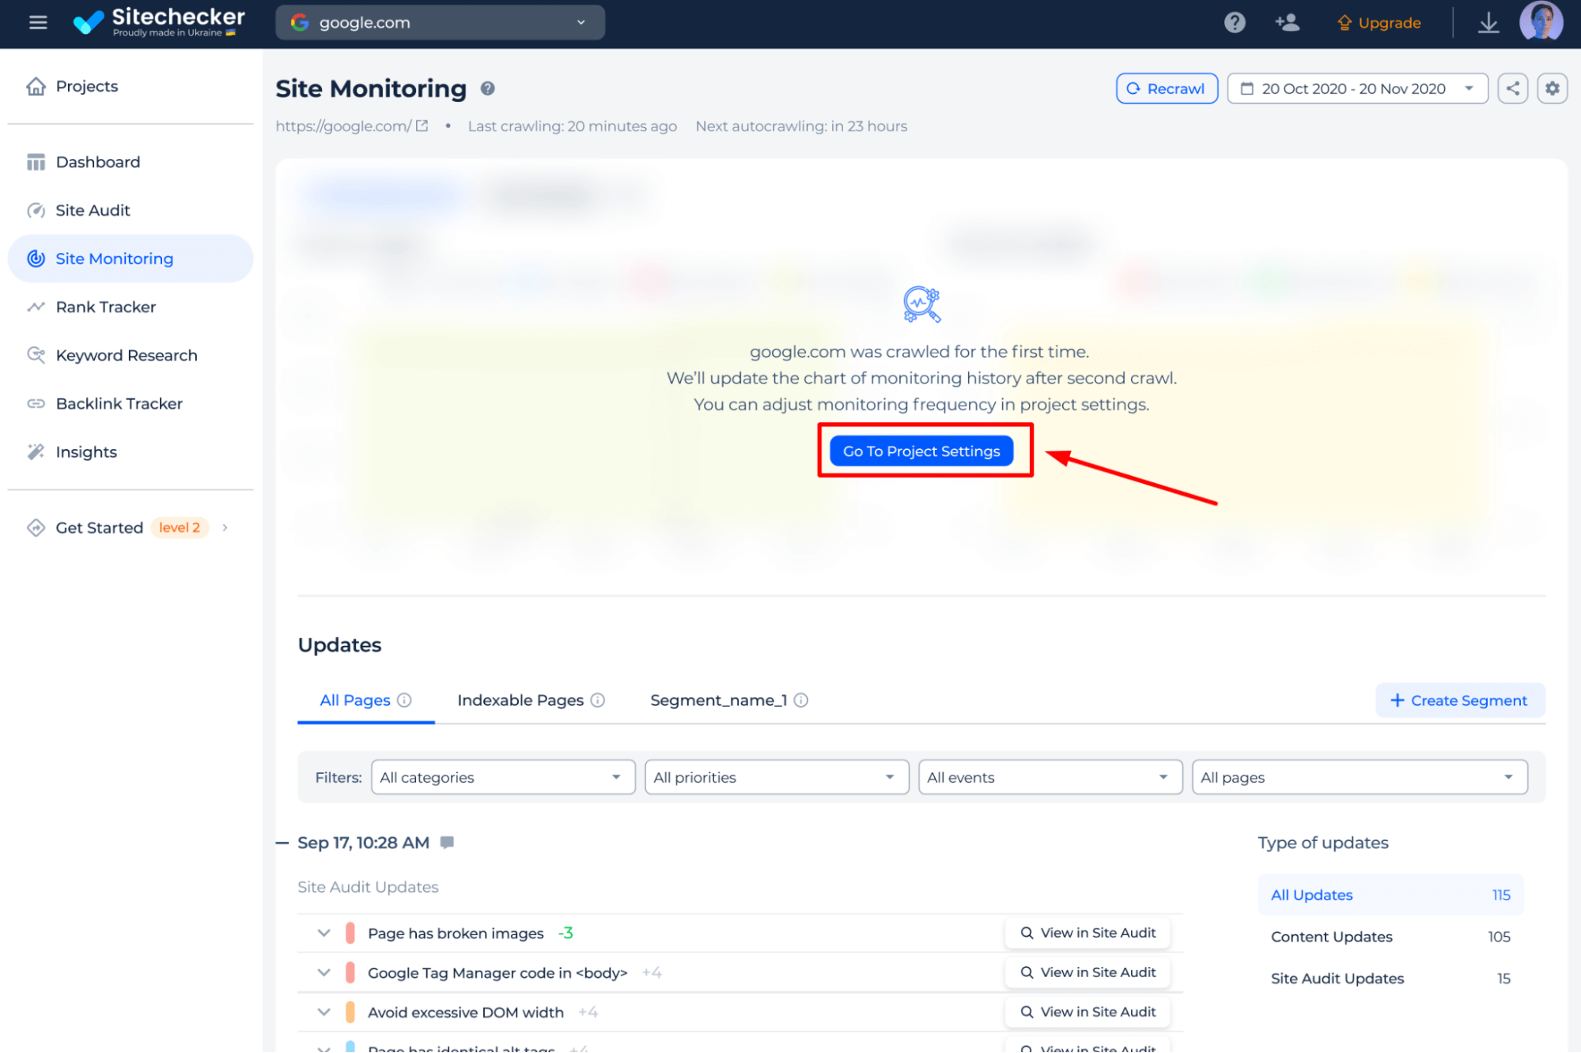View broken images issue in Site Audit
The width and height of the screenshot is (1581, 1053).
coord(1087,933)
